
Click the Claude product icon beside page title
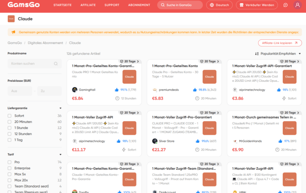(x=11, y=19)
